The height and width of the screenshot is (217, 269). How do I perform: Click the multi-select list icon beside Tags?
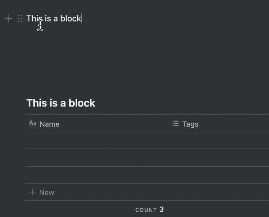(175, 124)
